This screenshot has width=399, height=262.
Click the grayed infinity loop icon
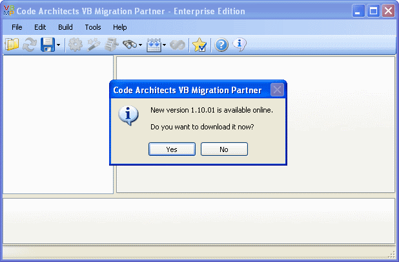178,45
